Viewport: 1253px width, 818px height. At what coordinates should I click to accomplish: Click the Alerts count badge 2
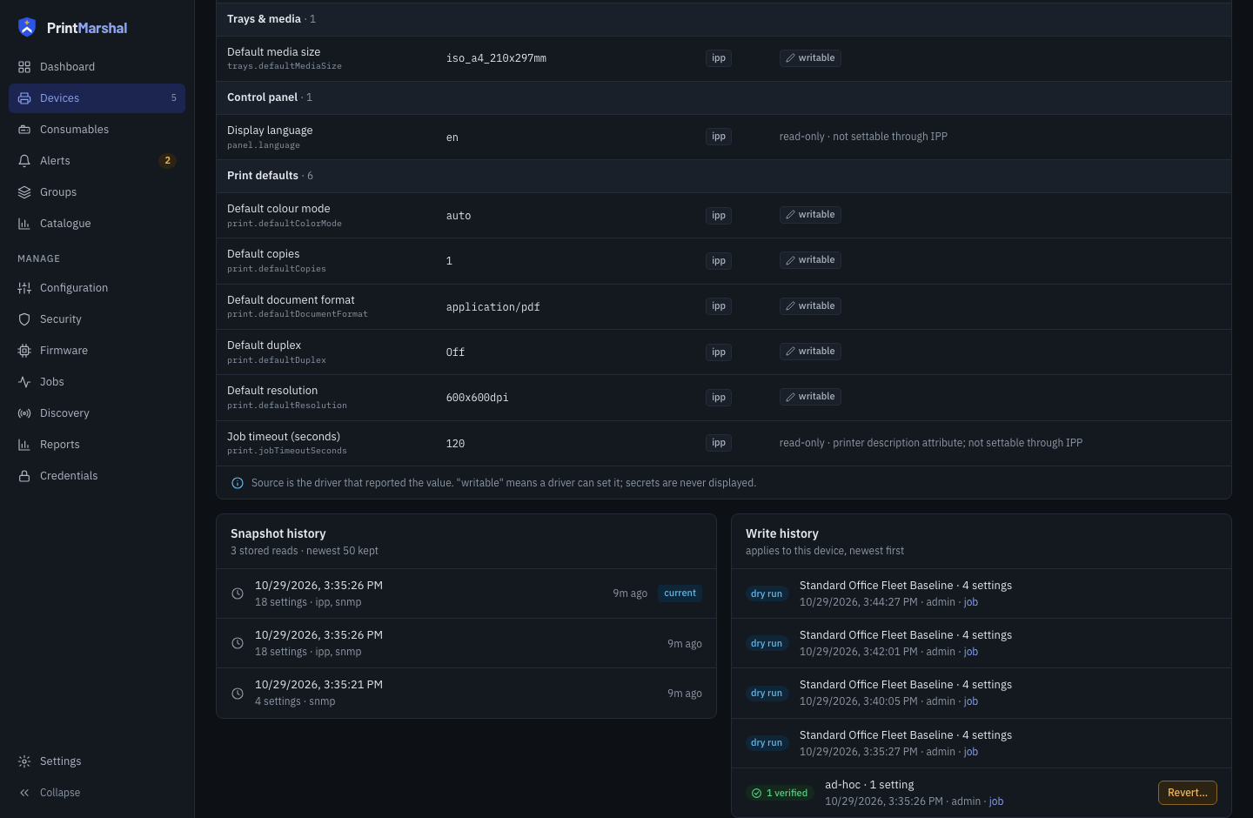tap(168, 161)
